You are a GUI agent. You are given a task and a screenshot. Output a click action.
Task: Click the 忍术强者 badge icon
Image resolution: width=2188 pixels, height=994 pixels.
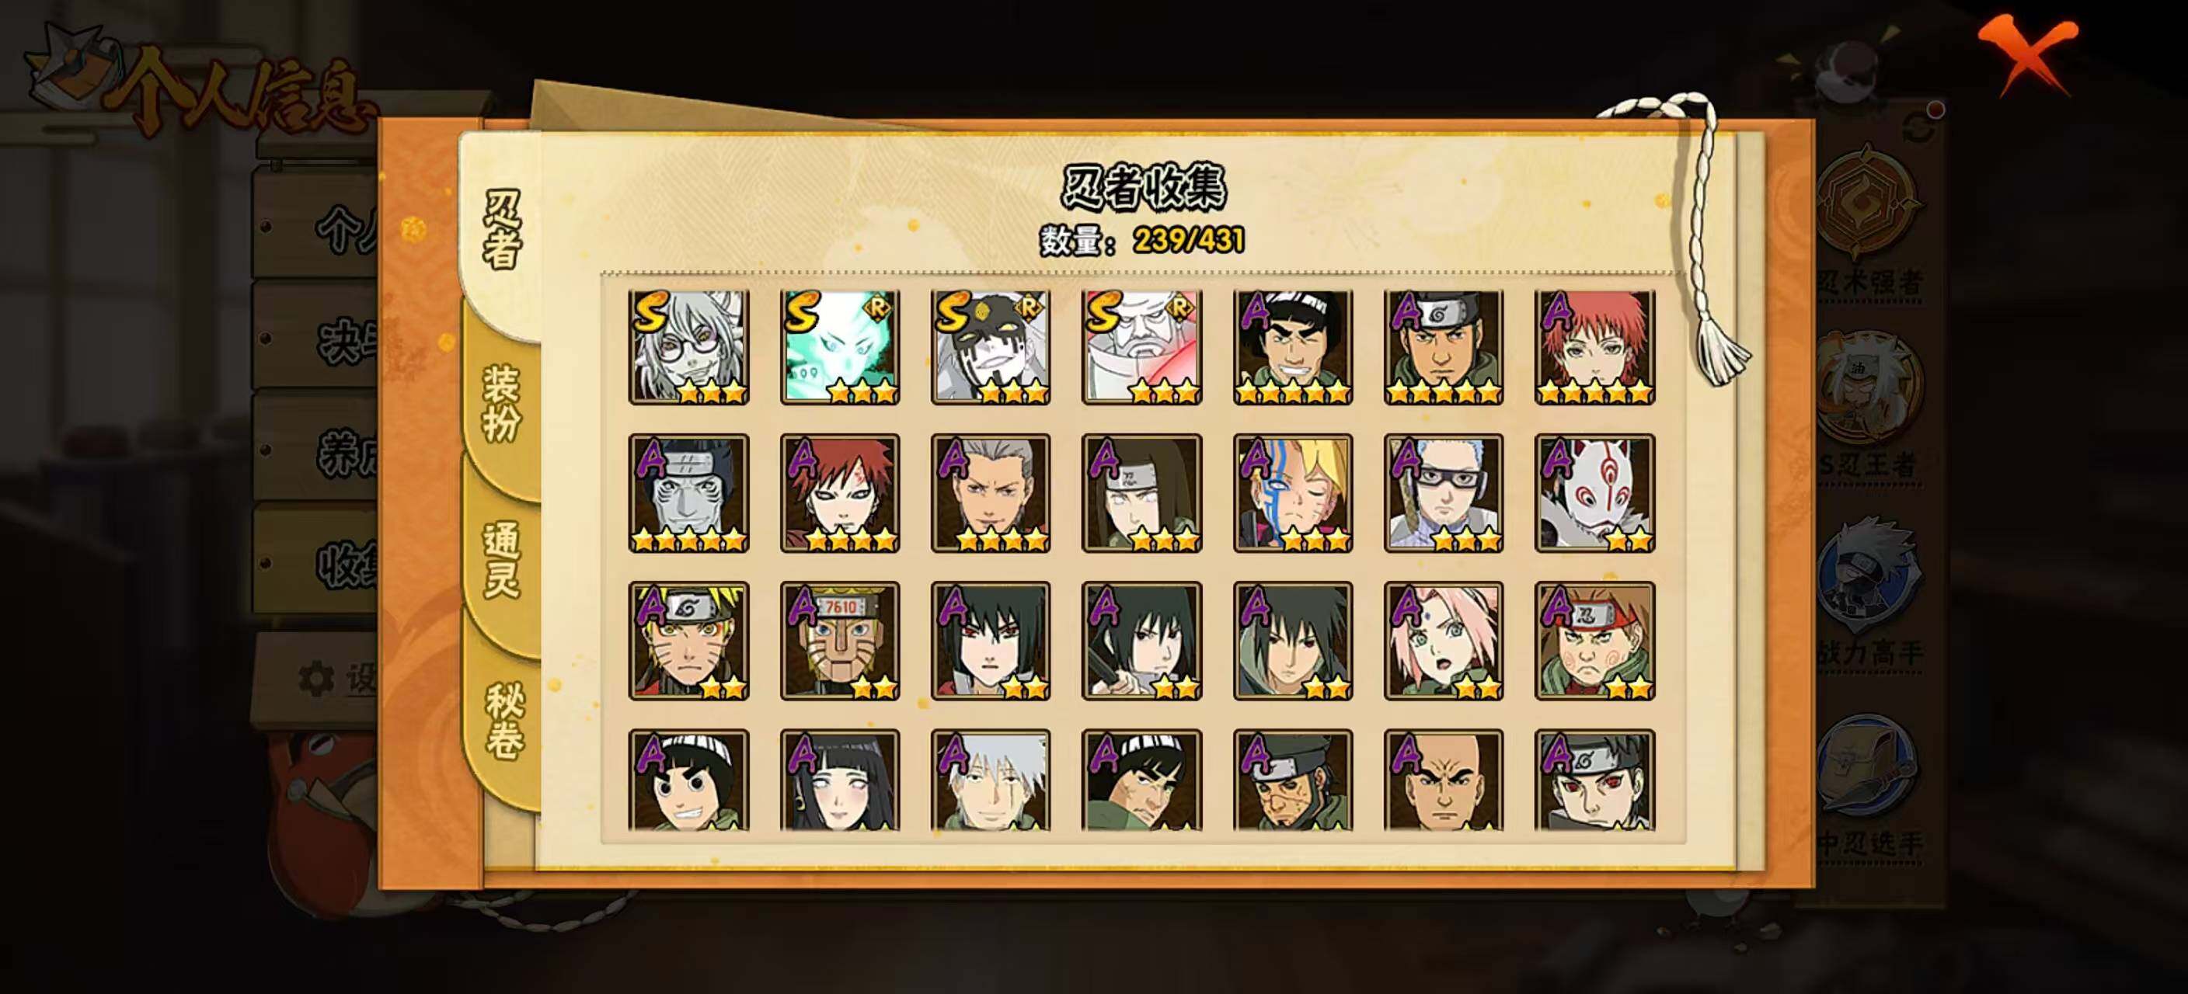point(1867,203)
